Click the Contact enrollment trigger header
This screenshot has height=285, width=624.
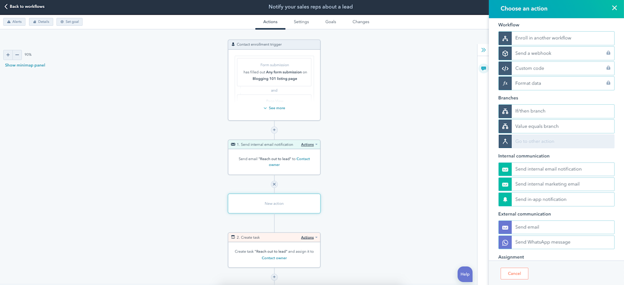tap(274, 45)
